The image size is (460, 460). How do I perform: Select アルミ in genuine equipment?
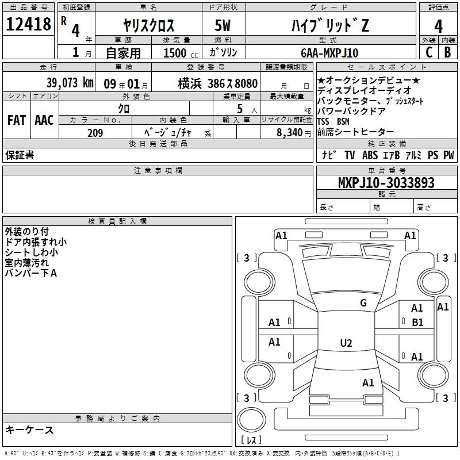click(x=413, y=155)
